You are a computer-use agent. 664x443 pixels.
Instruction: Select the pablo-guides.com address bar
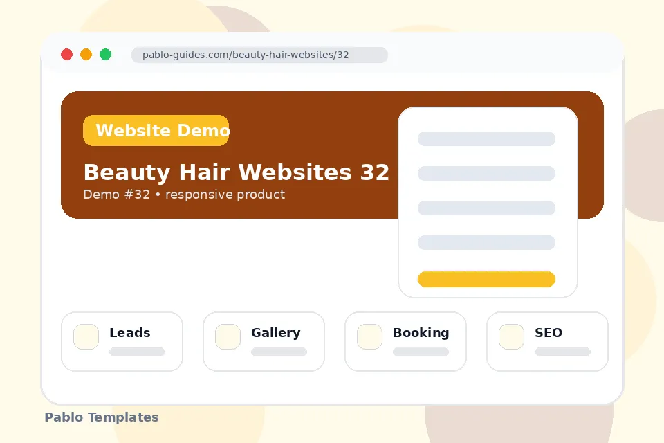click(259, 55)
